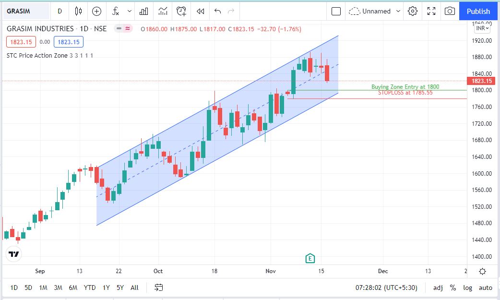Start bar Replay with the rewind icon

coord(201,11)
